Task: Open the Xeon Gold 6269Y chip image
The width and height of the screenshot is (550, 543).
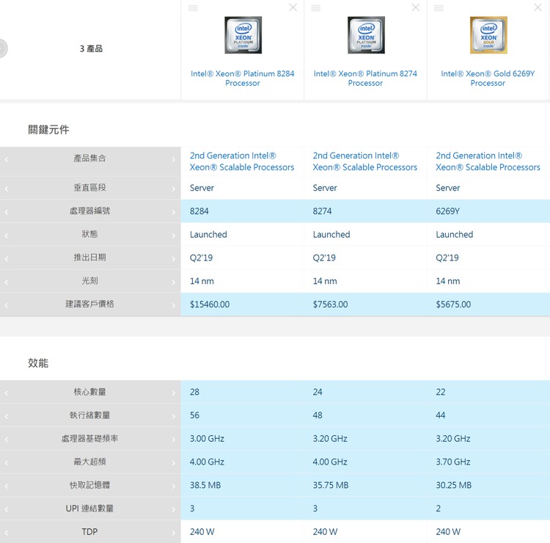Action: click(x=488, y=34)
